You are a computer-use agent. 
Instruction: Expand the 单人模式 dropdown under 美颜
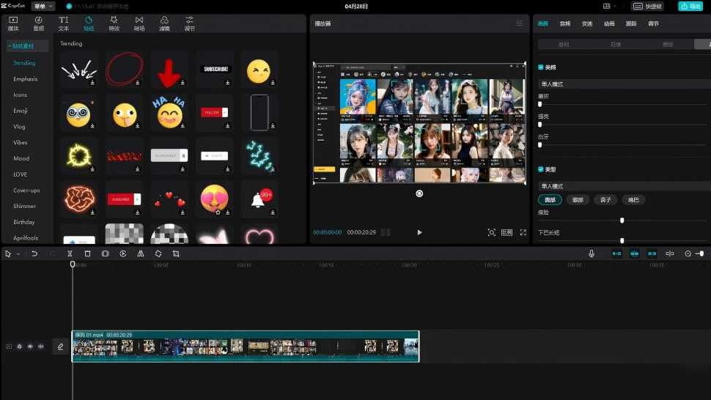pos(623,84)
